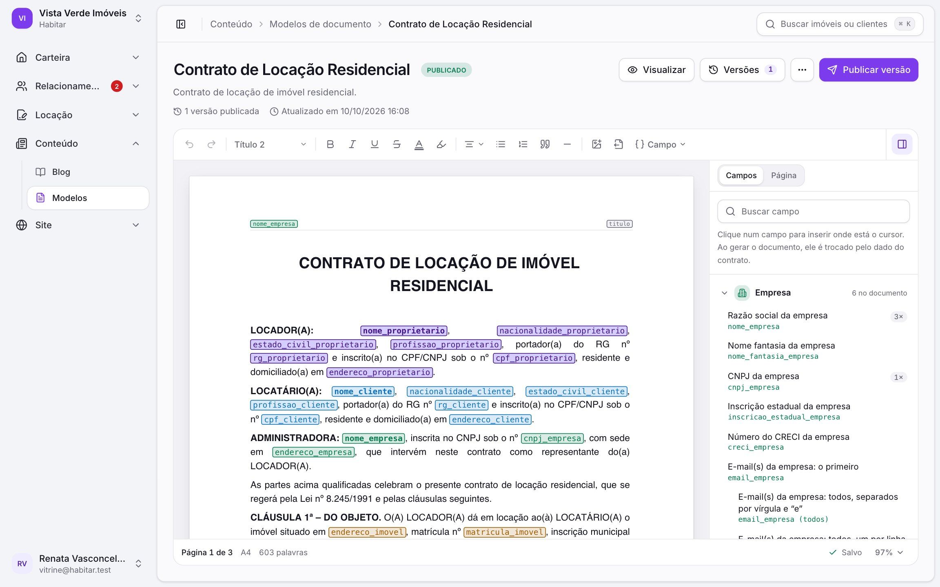Click the page break icon

[x=619, y=144]
